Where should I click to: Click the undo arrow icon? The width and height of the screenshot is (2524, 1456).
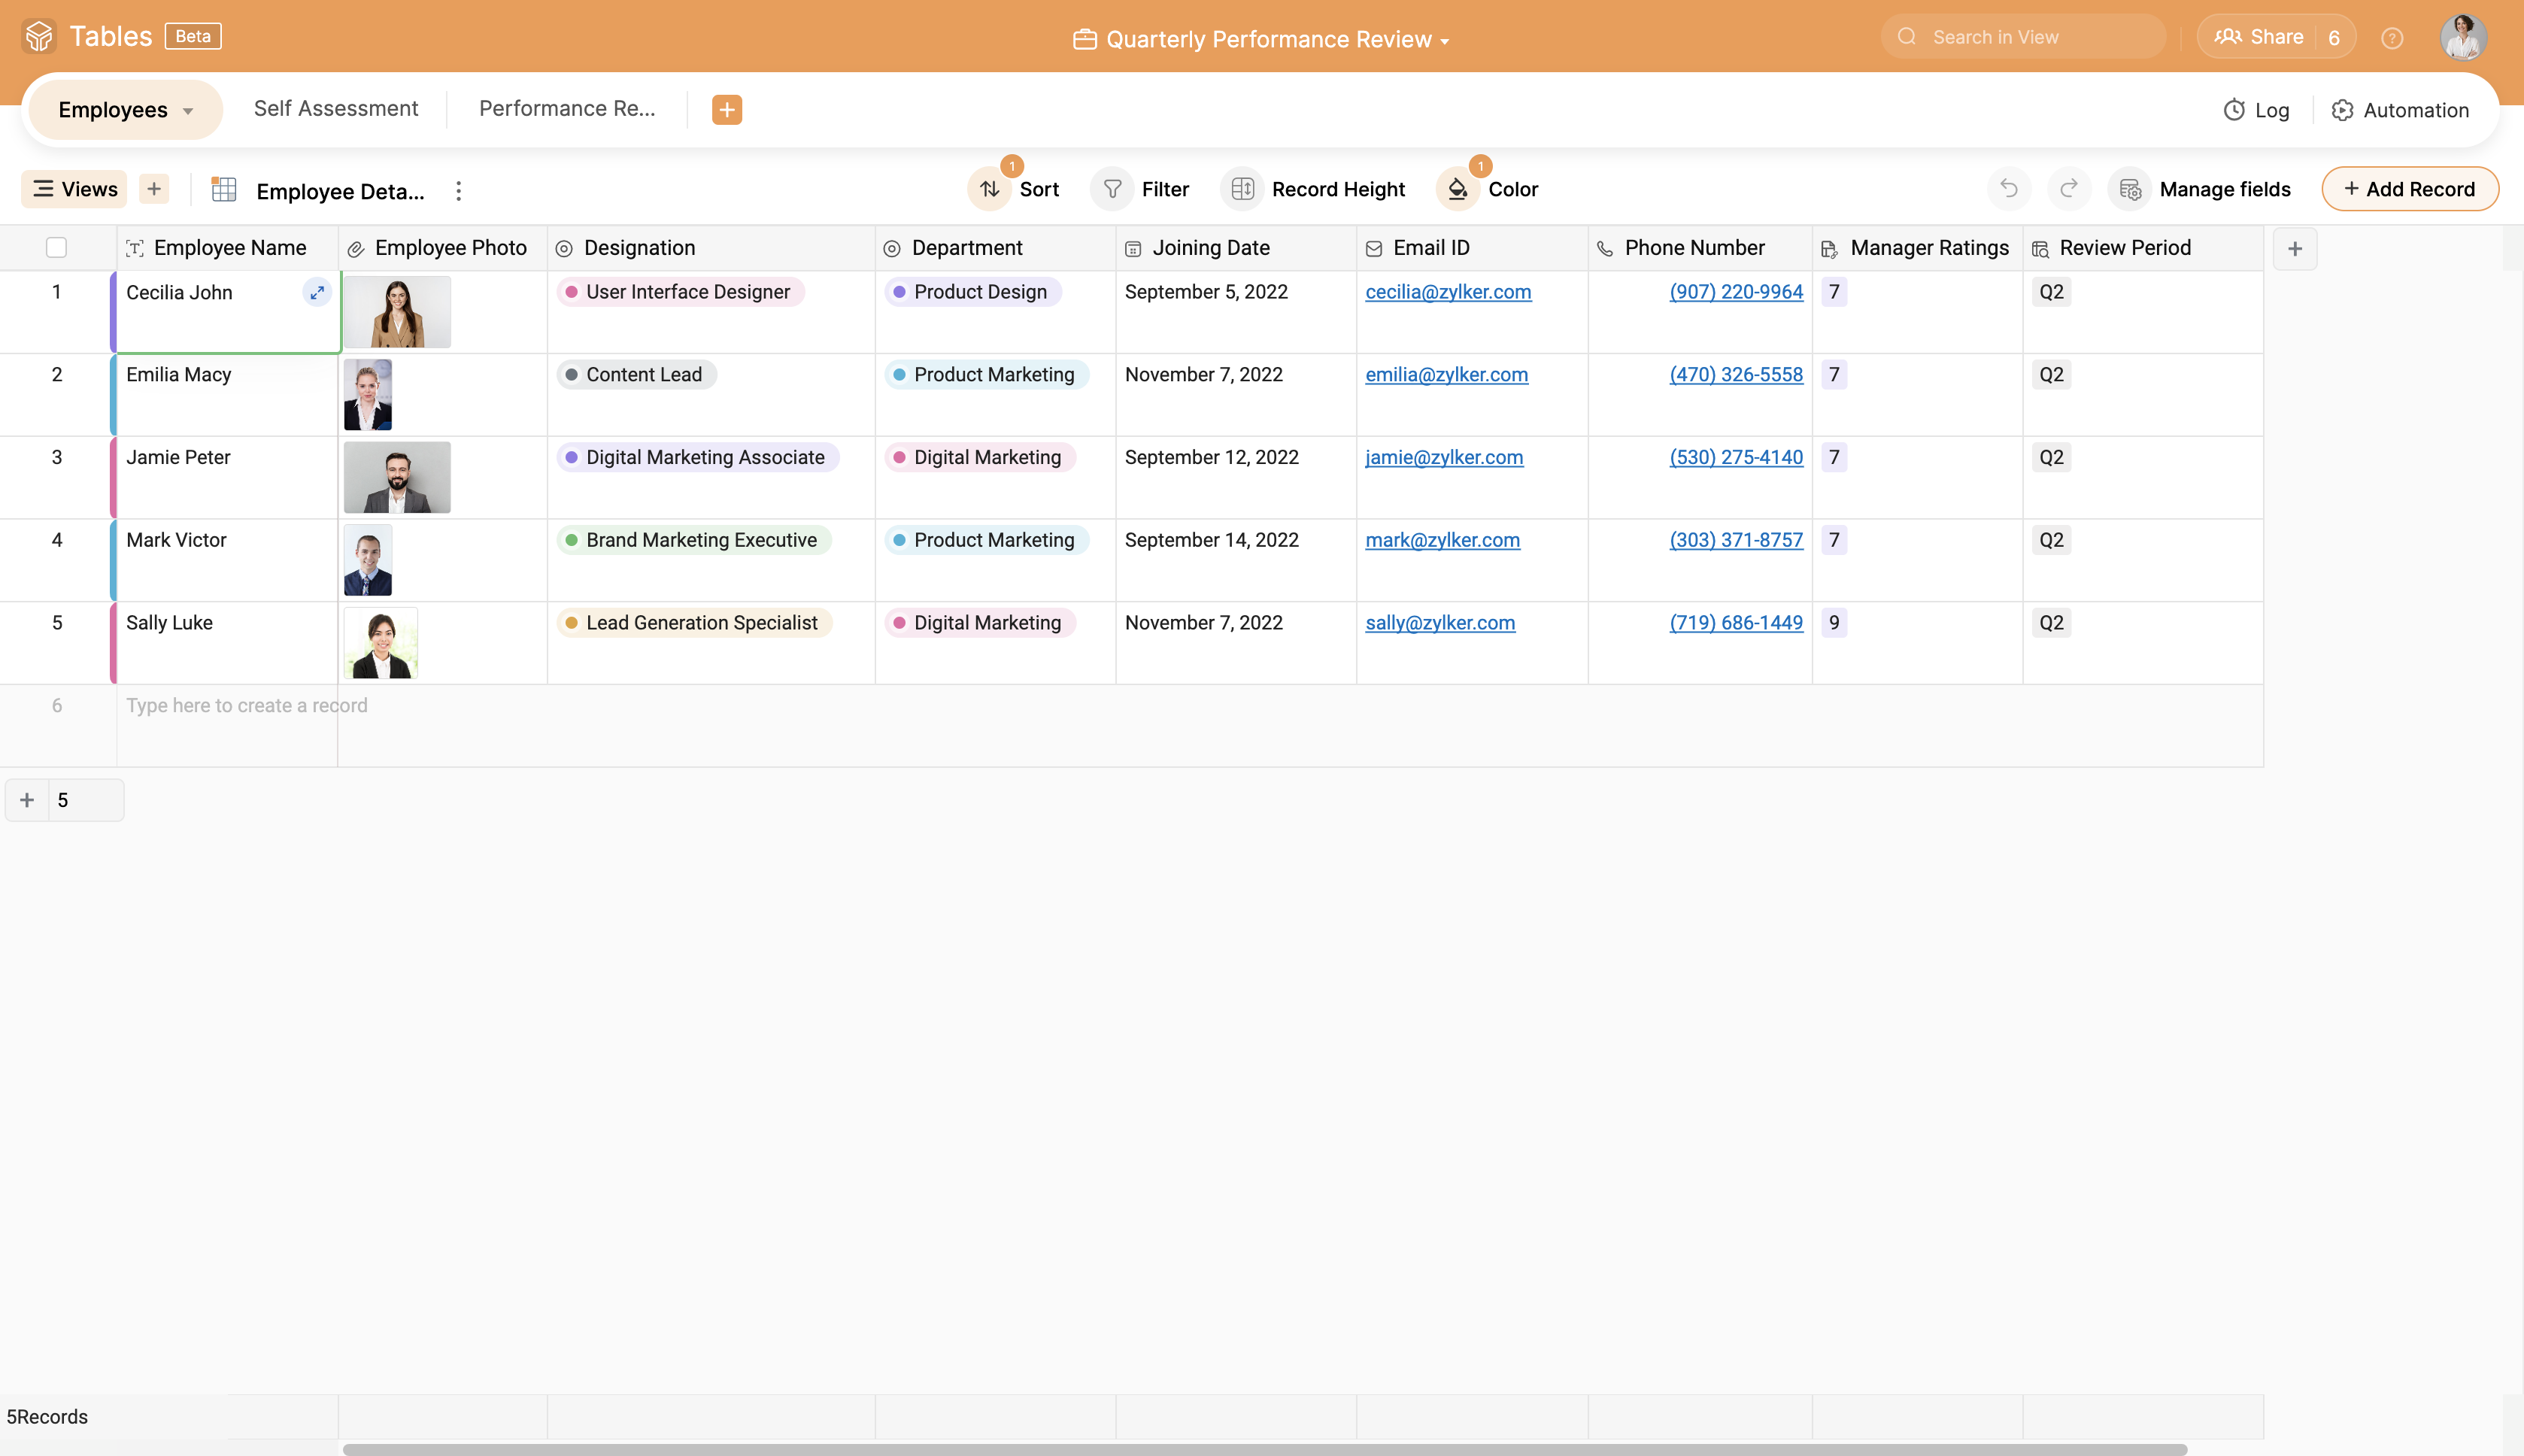(2009, 189)
